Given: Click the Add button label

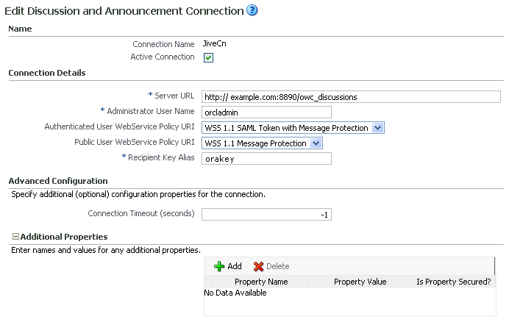Looking at the screenshot, I should 235,266.
